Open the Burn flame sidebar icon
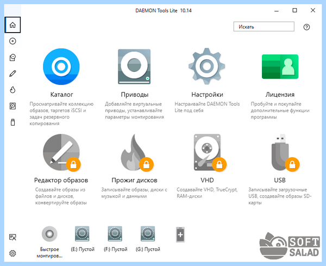The width and height of the screenshot is (326, 266). [12, 90]
